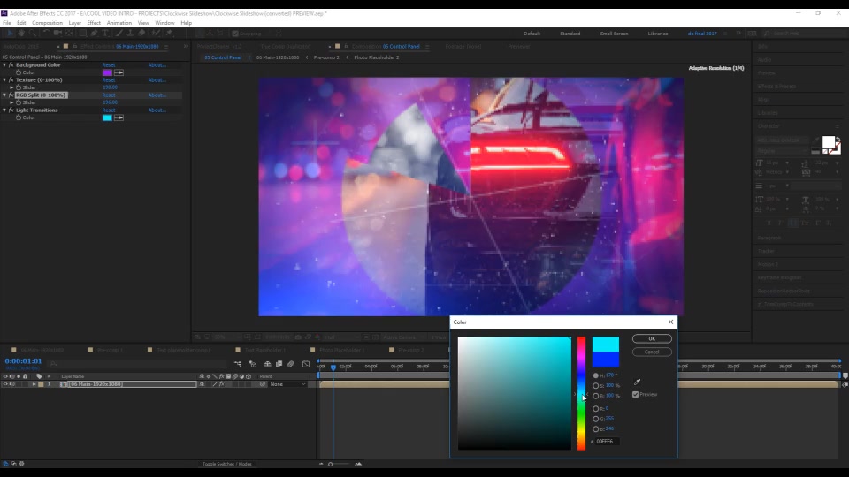Select the Roto Brush tool

[156, 33]
